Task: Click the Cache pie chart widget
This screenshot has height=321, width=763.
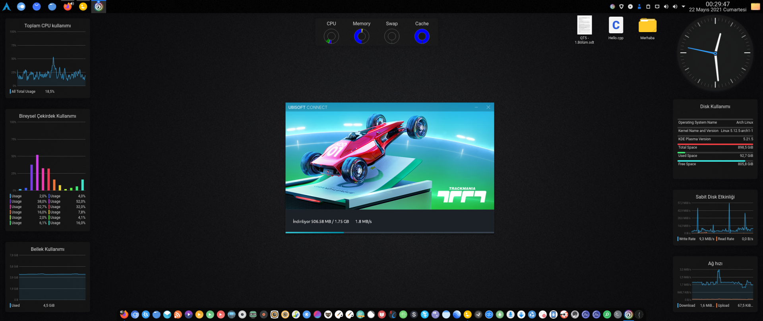Action: 422,36
